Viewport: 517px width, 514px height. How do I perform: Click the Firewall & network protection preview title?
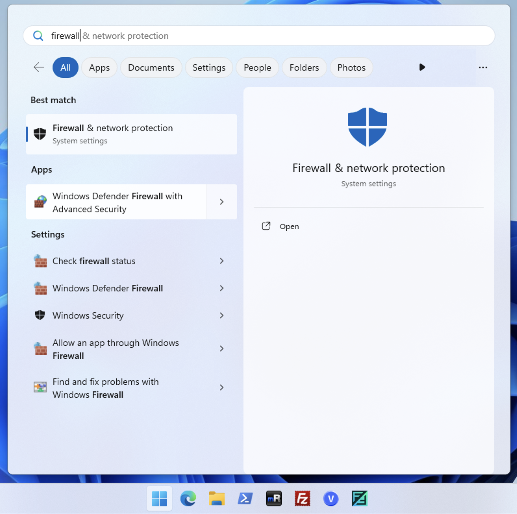pos(369,168)
